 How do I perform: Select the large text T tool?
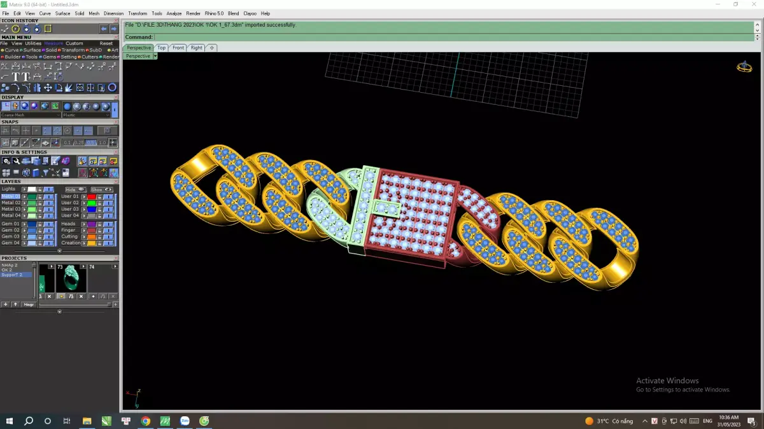click(x=16, y=77)
